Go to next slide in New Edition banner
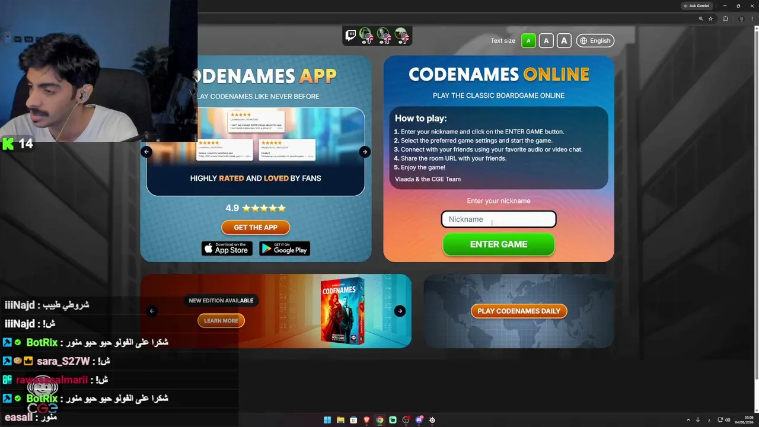759x427 pixels. (400, 311)
